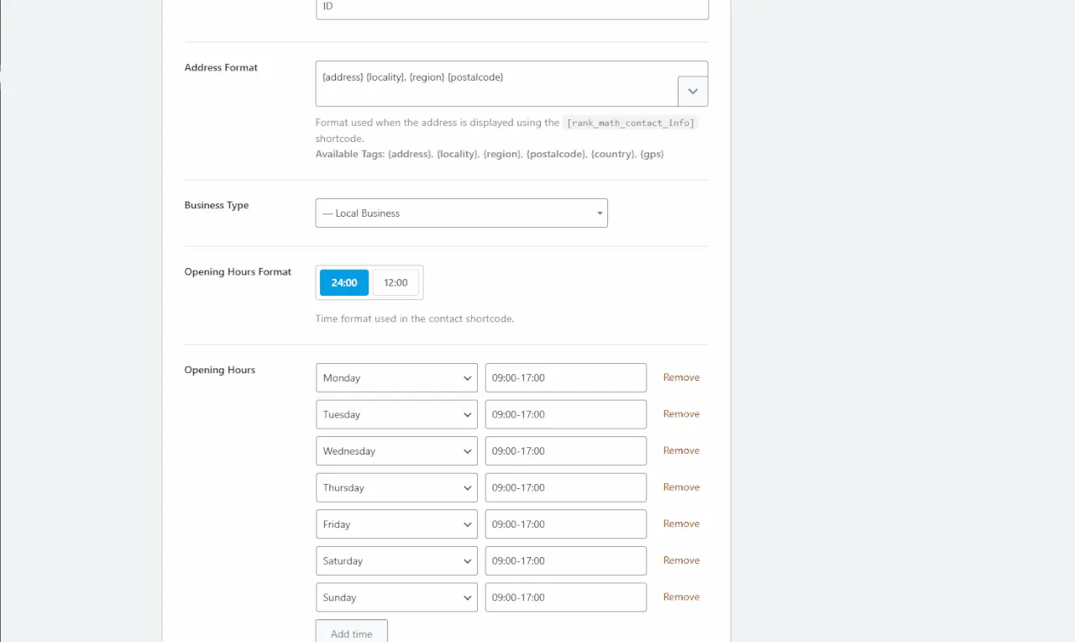Open the Business Type dropdown
1075x642 pixels.
461,213
